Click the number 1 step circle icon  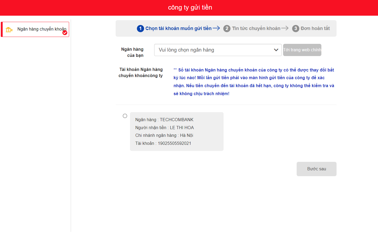tap(140, 28)
